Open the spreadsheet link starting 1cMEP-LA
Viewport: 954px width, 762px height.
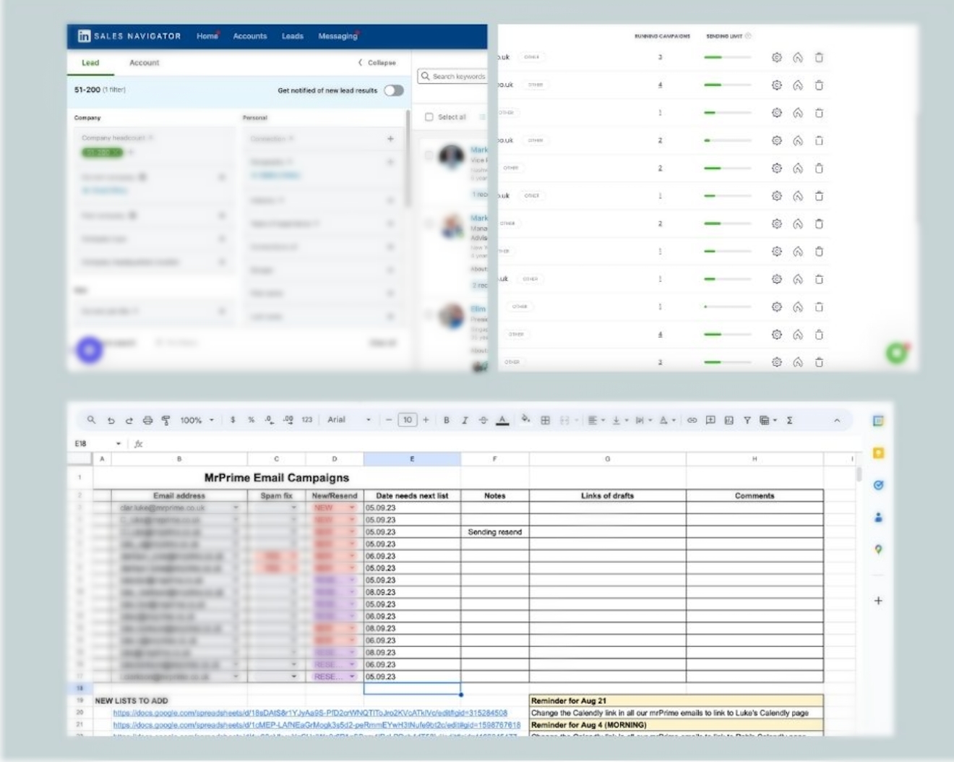pyautogui.click(x=317, y=724)
